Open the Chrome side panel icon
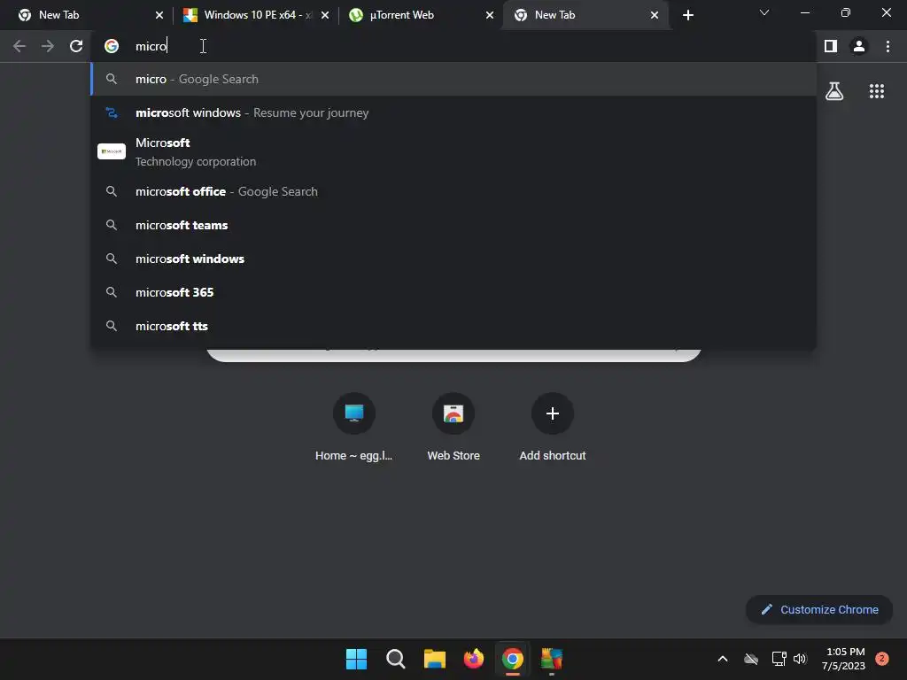 pyautogui.click(x=831, y=46)
